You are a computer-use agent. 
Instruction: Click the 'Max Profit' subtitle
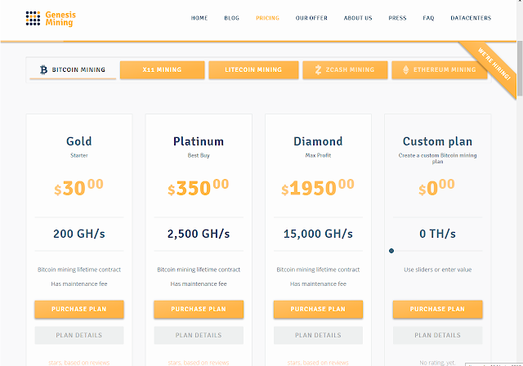point(318,155)
